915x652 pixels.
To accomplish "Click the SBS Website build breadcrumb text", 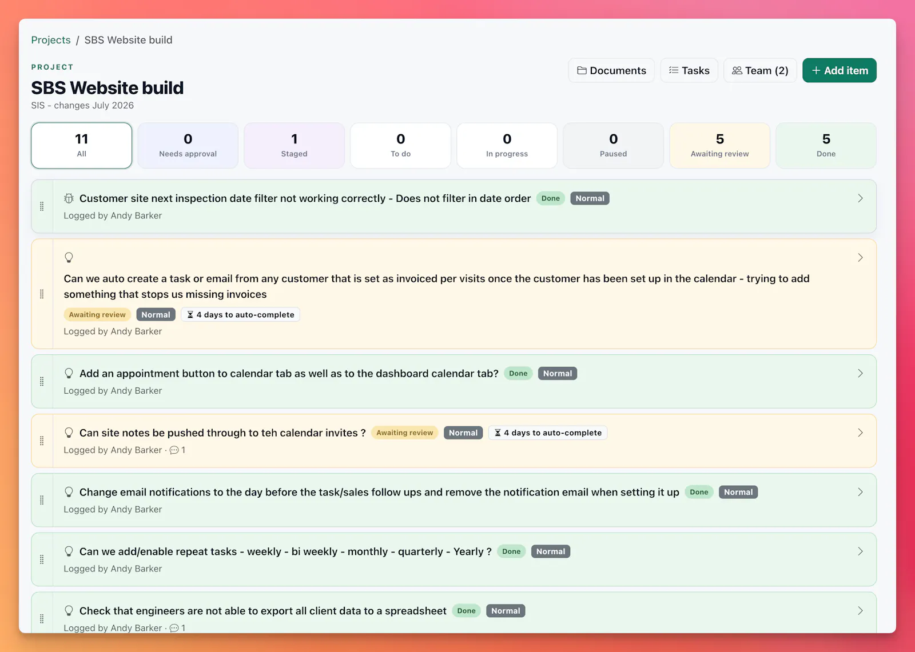I will 128,40.
